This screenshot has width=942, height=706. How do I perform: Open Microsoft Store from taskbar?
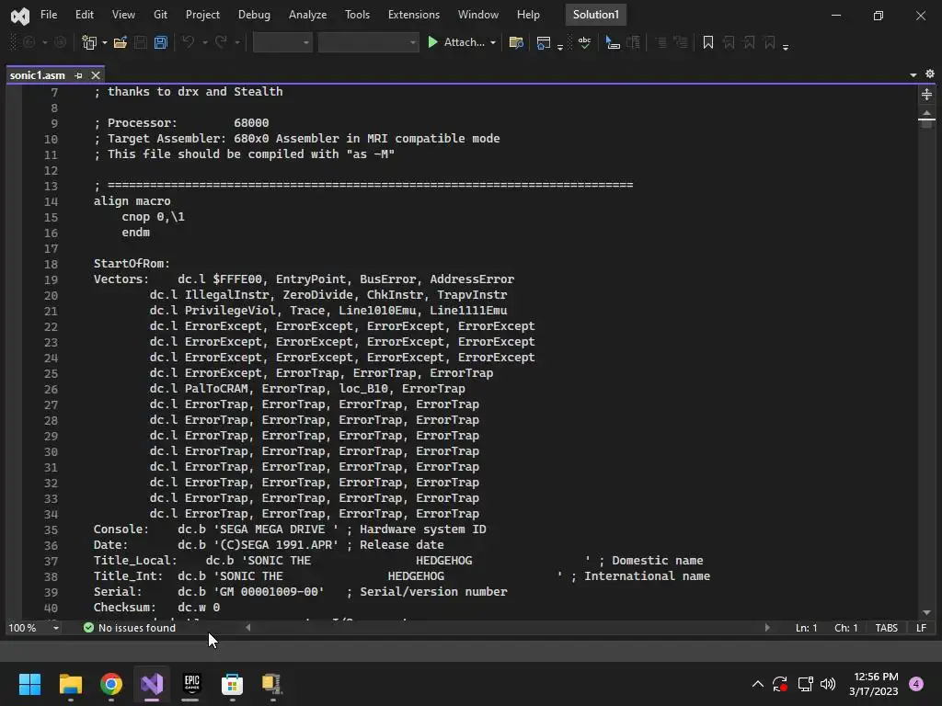coord(232,684)
